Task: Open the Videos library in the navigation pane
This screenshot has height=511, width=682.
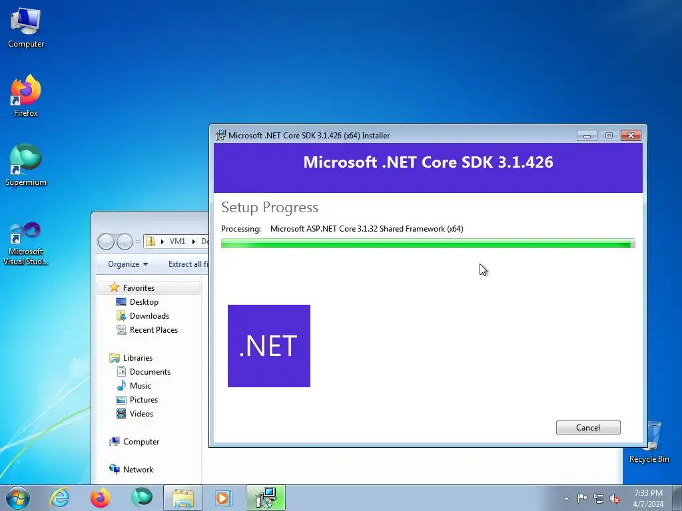Action: (141, 414)
